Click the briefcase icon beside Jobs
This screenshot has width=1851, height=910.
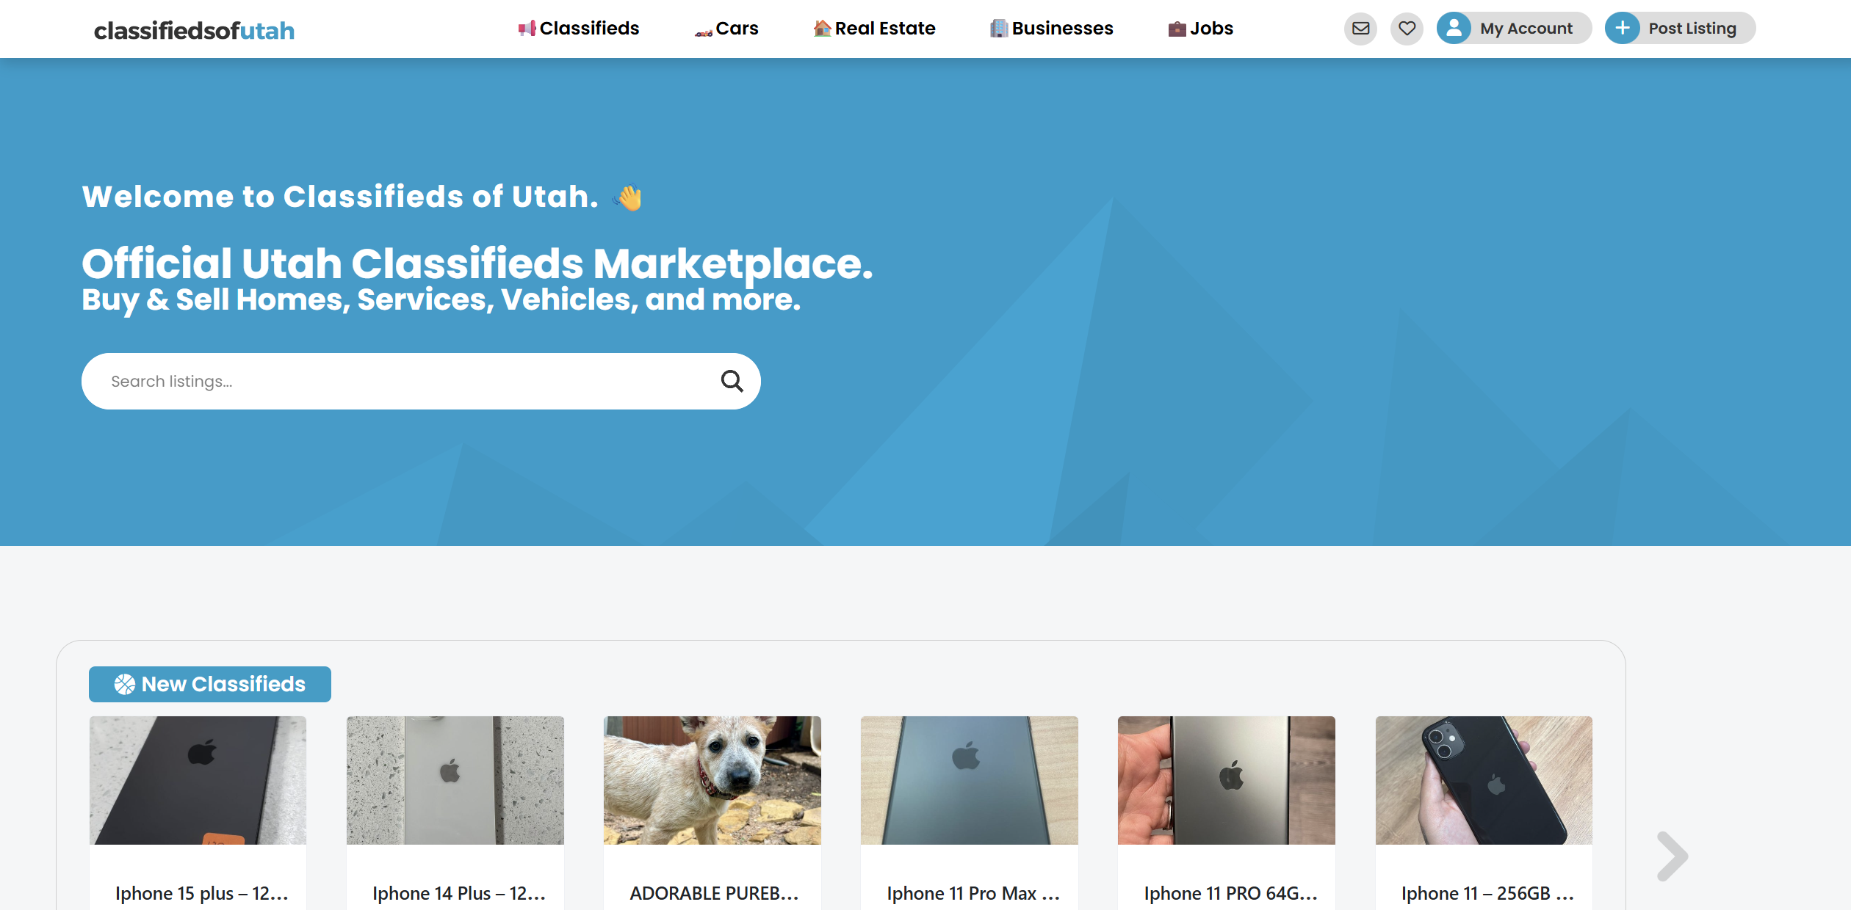coord(1177,29)
